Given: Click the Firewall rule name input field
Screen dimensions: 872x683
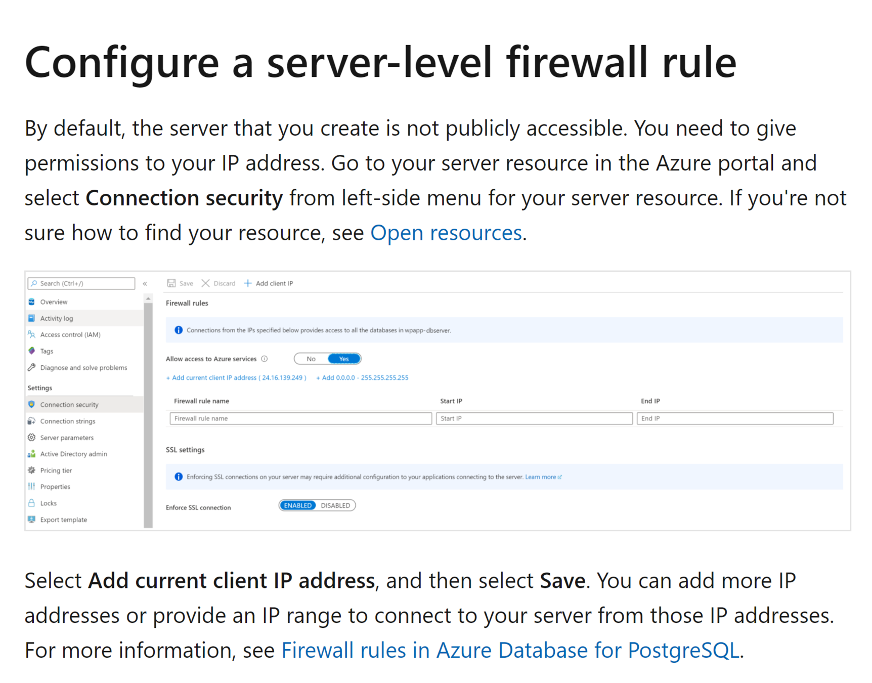Looking at the screenshot, I should point(300,418).
